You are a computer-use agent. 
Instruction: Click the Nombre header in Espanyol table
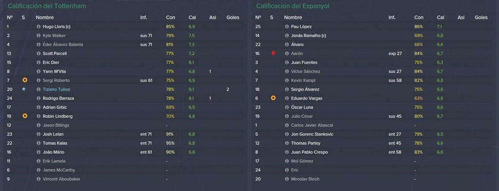pyautogui.click(x=293, y=18)
